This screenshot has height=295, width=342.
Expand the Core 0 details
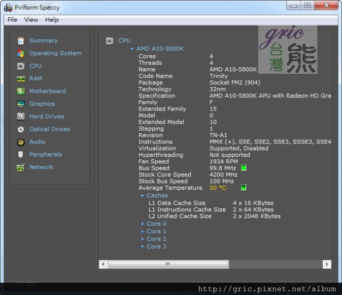click(x=143, y=224)
